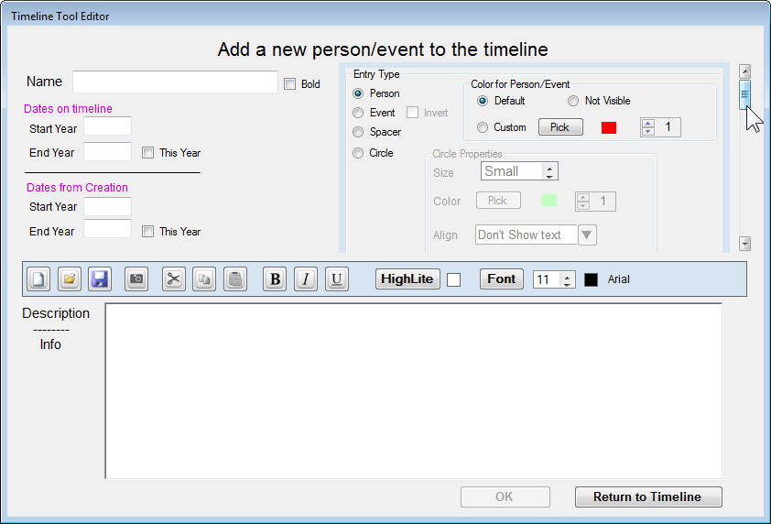This screenshot has height=524, width=771.
Task: Choose the Custom color radio option
Action: click(x=483, y=127)
